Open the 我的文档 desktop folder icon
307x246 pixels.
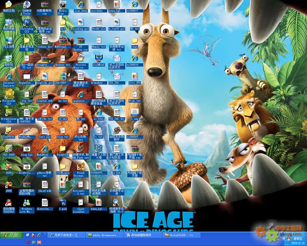[x=9, y=7]
